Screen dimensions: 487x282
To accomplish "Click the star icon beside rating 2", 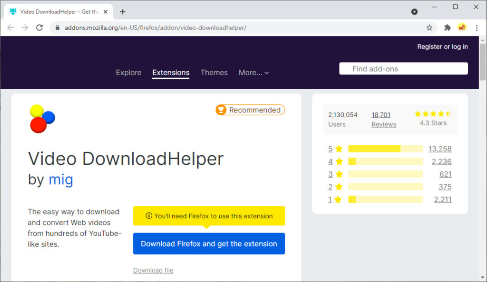I will click(339, 187).
